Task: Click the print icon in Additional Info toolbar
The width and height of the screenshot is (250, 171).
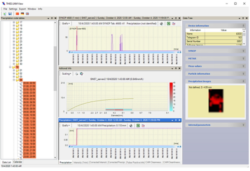Action: pyautogui.click(x=77, y=74)
